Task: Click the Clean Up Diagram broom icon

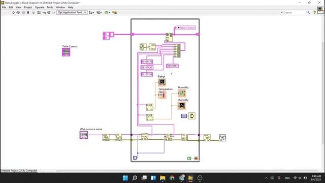Action: click(114, 12)
